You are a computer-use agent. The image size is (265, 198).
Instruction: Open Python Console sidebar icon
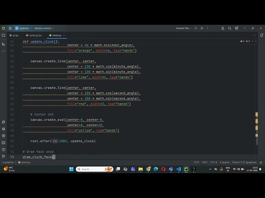[x=3, y=122]
